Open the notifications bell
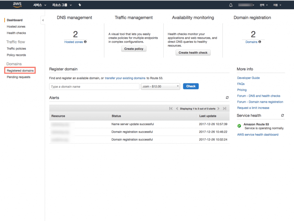 231,5
